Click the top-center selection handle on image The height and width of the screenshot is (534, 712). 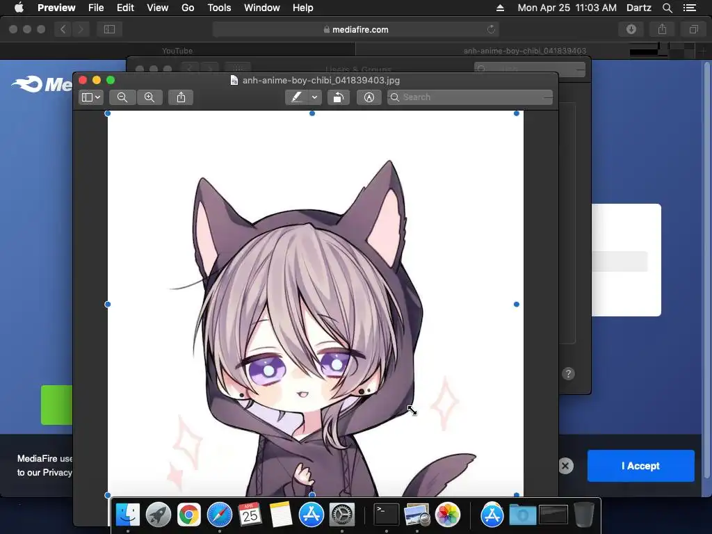[x=312, y=113]
